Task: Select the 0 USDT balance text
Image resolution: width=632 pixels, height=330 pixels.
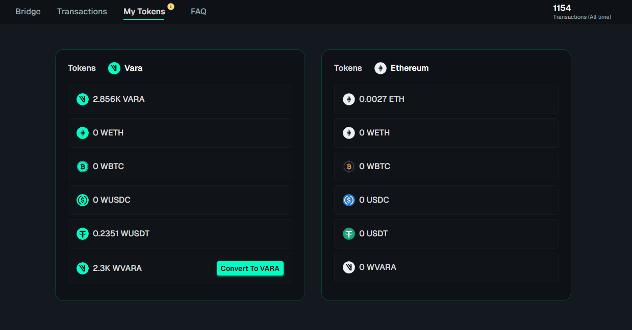Action: pyautogui.click(x=373, y=234)
